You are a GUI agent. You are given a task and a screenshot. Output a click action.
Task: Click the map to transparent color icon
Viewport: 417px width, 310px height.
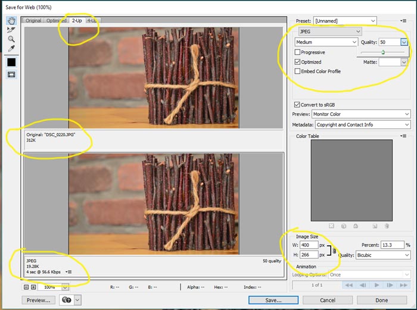331,226
